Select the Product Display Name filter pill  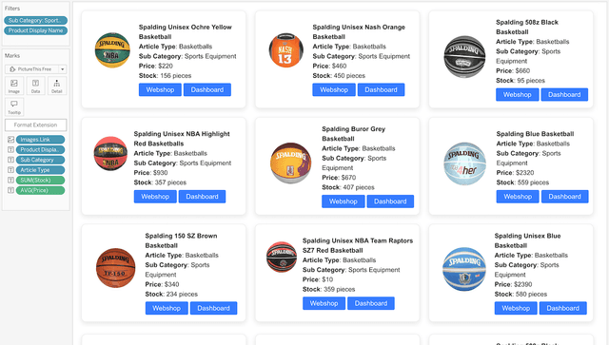click(x=36, y=30)
